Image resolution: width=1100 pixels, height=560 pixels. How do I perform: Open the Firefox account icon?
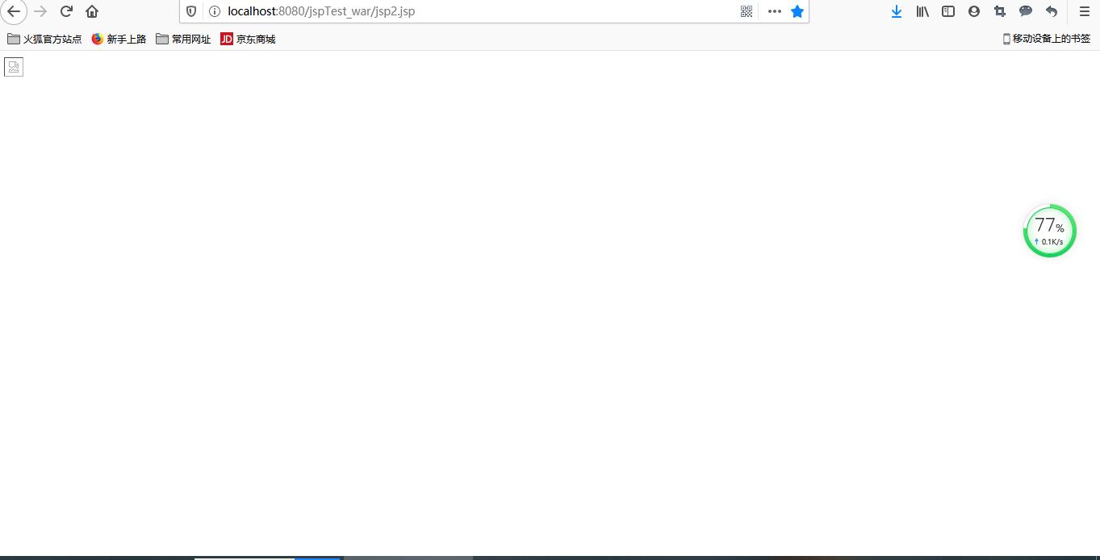pyautogui.click(x=974, y=11)
